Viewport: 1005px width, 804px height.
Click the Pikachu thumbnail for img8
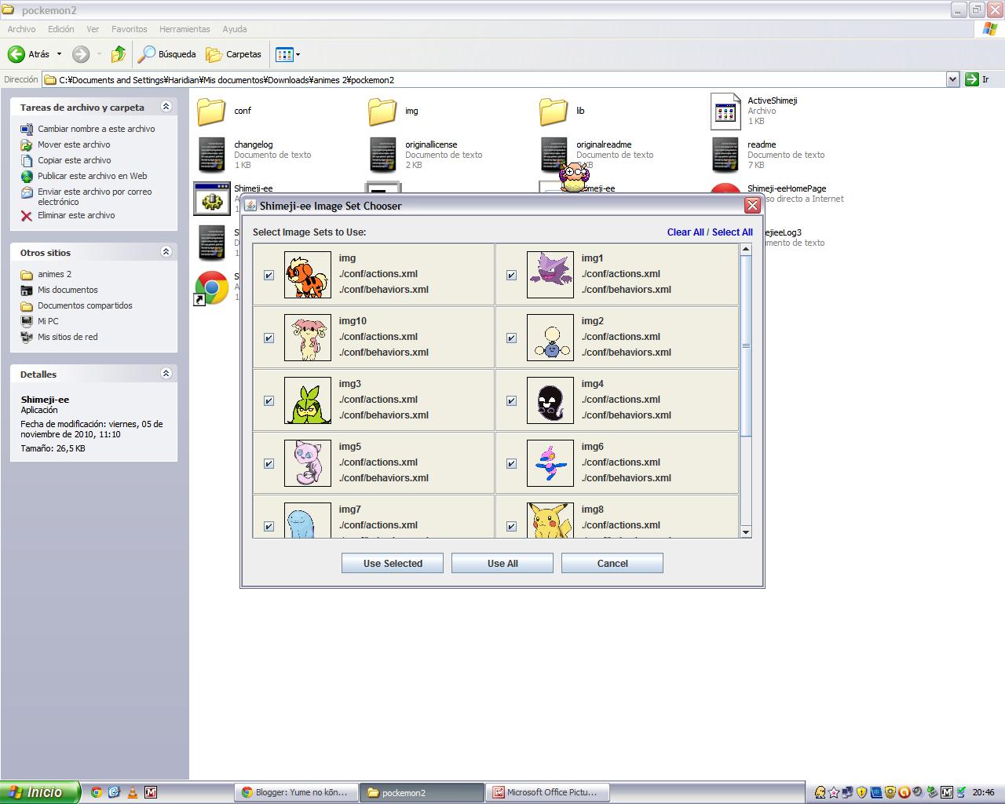[550, 520]
